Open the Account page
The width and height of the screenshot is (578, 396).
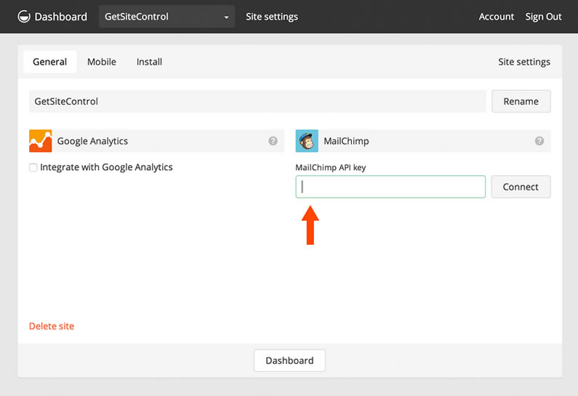[496, 17]
